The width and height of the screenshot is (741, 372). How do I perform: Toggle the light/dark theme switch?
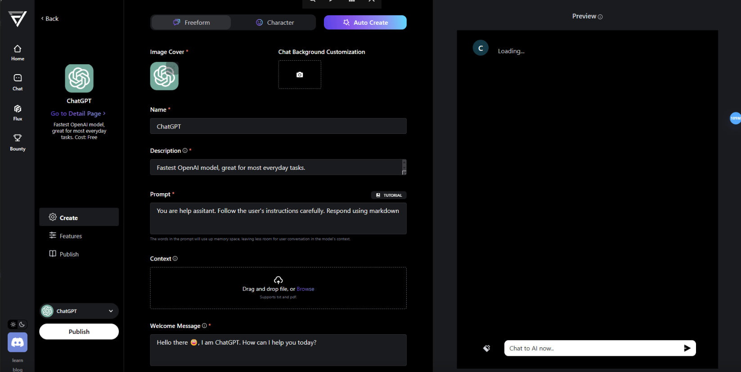[x=18, y=324]
